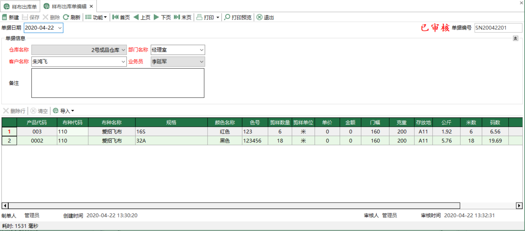Click the 色号 column header
525x231 pixels.
pyautogui.click(x=255, y=122)
